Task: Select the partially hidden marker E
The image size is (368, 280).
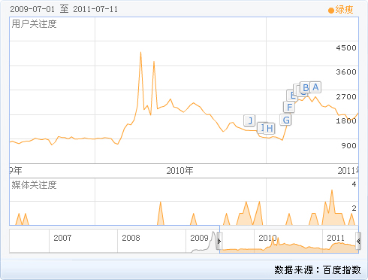Action: [x=291, y=96]
